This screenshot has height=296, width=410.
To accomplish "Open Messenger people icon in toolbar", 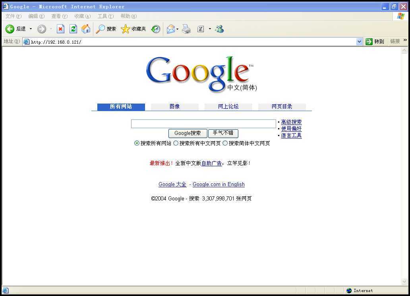I will [x=219, y=29].
